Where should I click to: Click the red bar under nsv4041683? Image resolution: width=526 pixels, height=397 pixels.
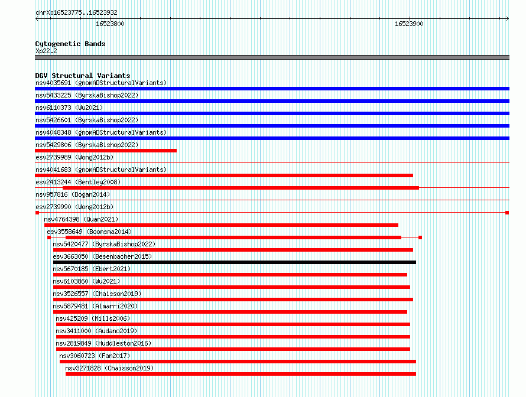point(224,175)
